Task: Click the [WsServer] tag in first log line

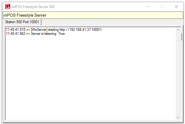Action: tap(39, 30)
